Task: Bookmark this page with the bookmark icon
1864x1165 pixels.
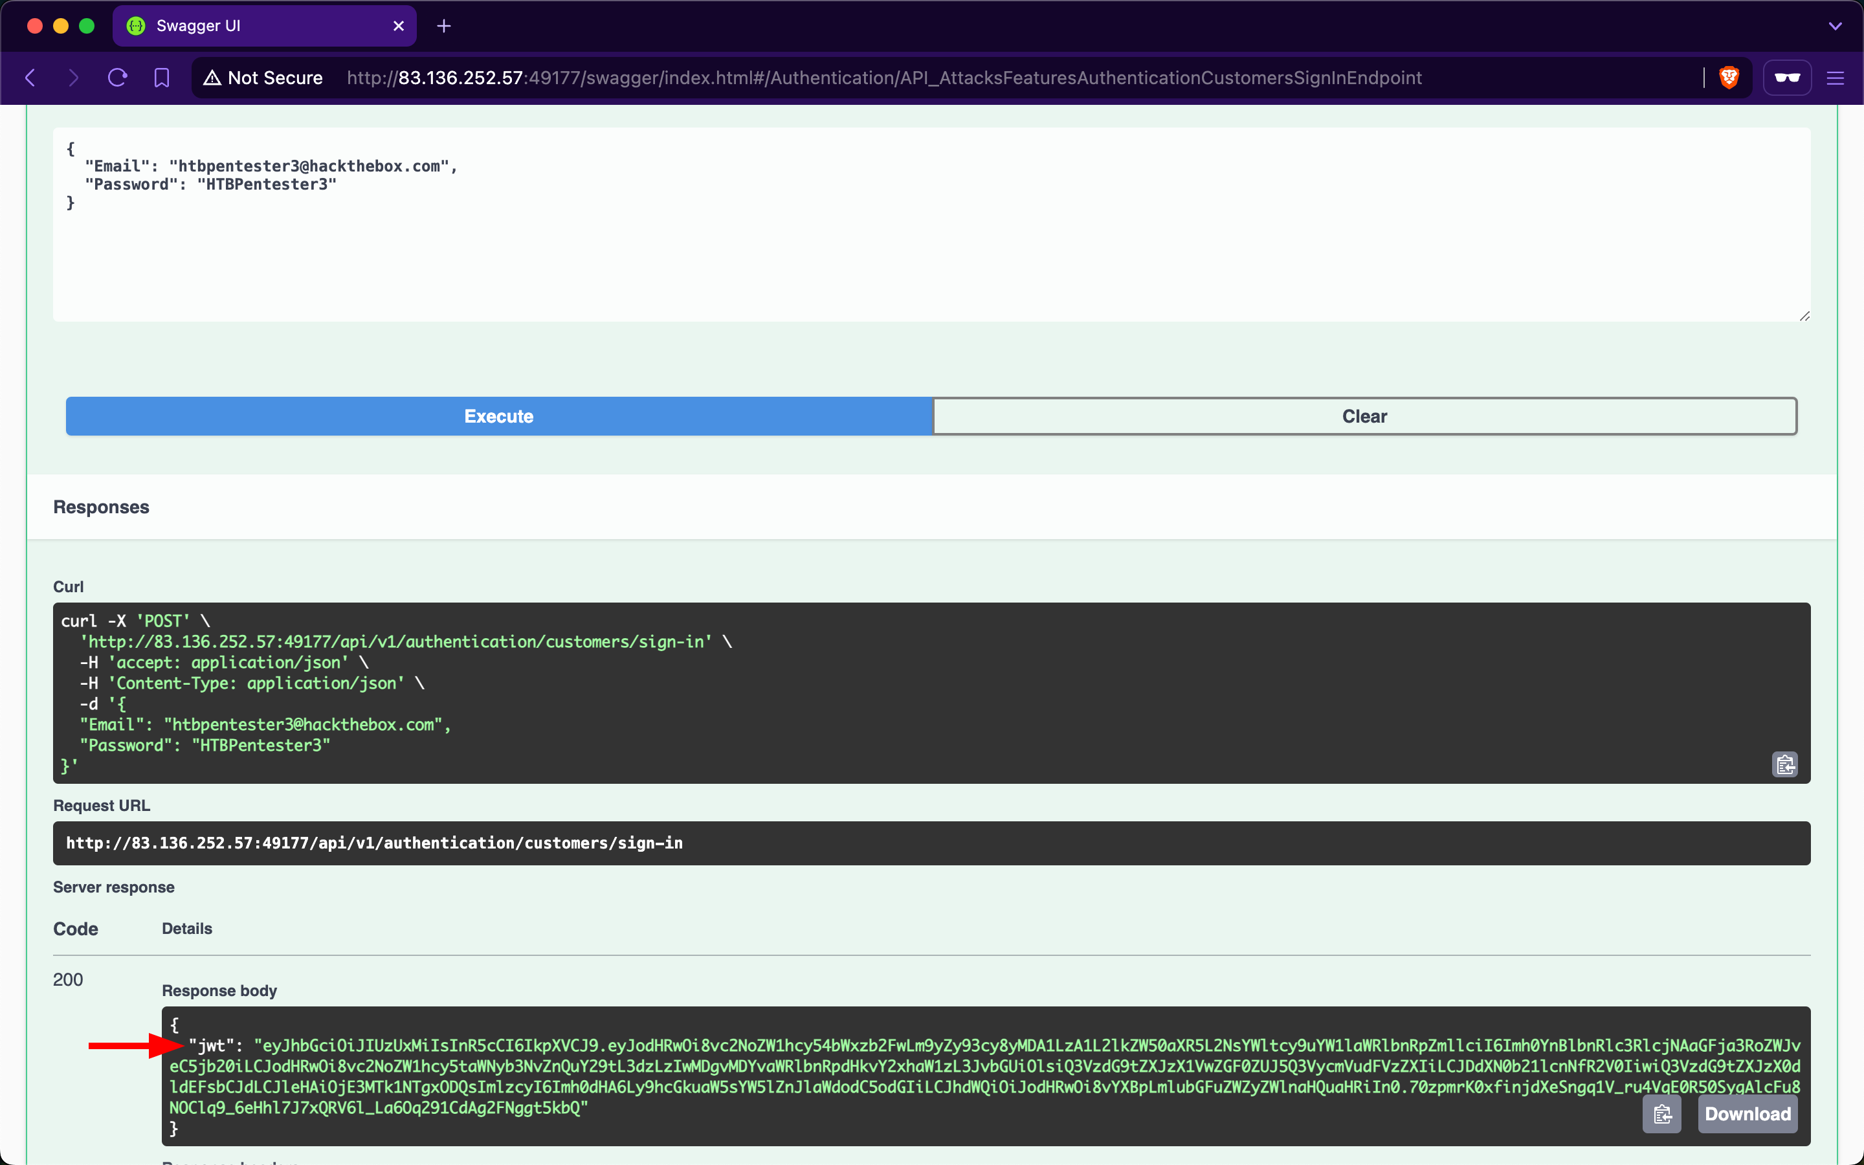Action: pyautogui.click(x=162, y=78)
